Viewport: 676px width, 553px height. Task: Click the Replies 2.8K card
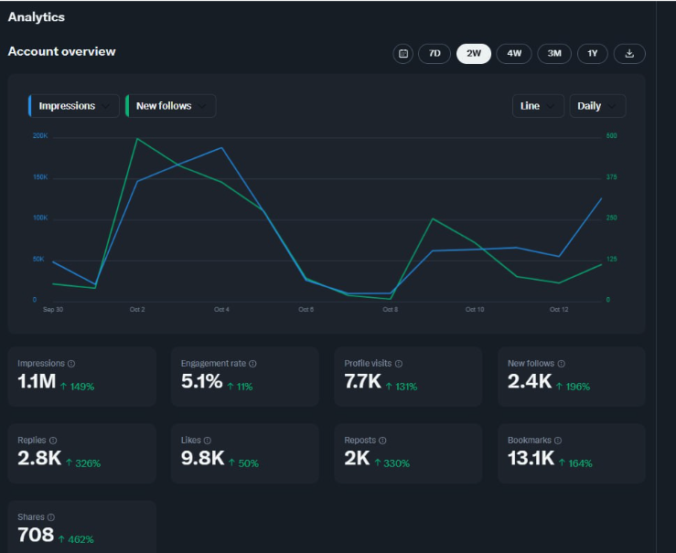[82, 453]
